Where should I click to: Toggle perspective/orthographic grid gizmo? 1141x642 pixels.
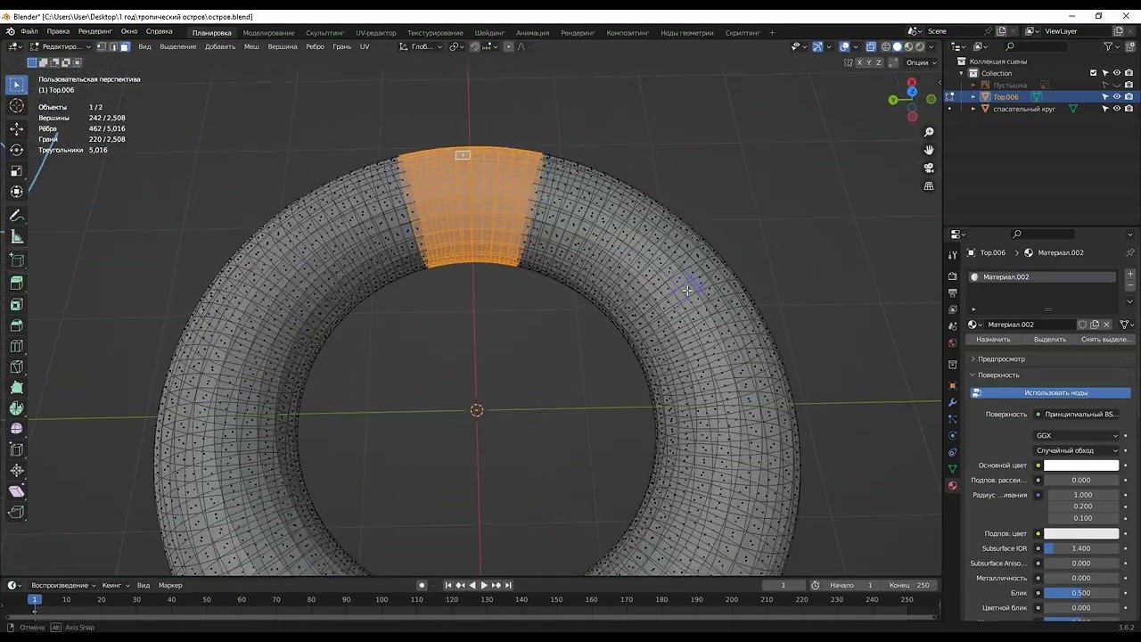[929, 186]
